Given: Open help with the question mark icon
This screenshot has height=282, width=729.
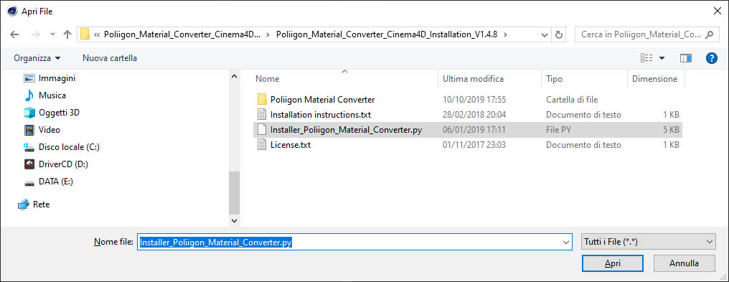Looking at the screenshot, I should pyautogui.click(x=711, y=58).
